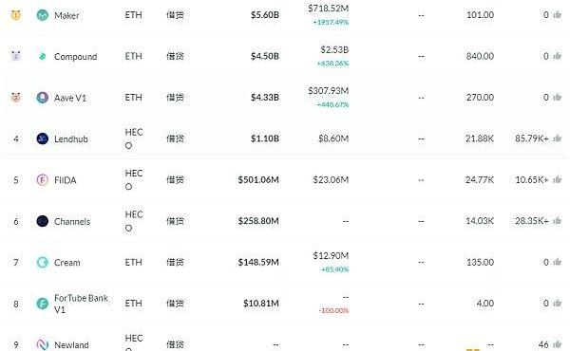
Task: Select Lendhub's HECO chain label
Action: (x=133, y=139)
